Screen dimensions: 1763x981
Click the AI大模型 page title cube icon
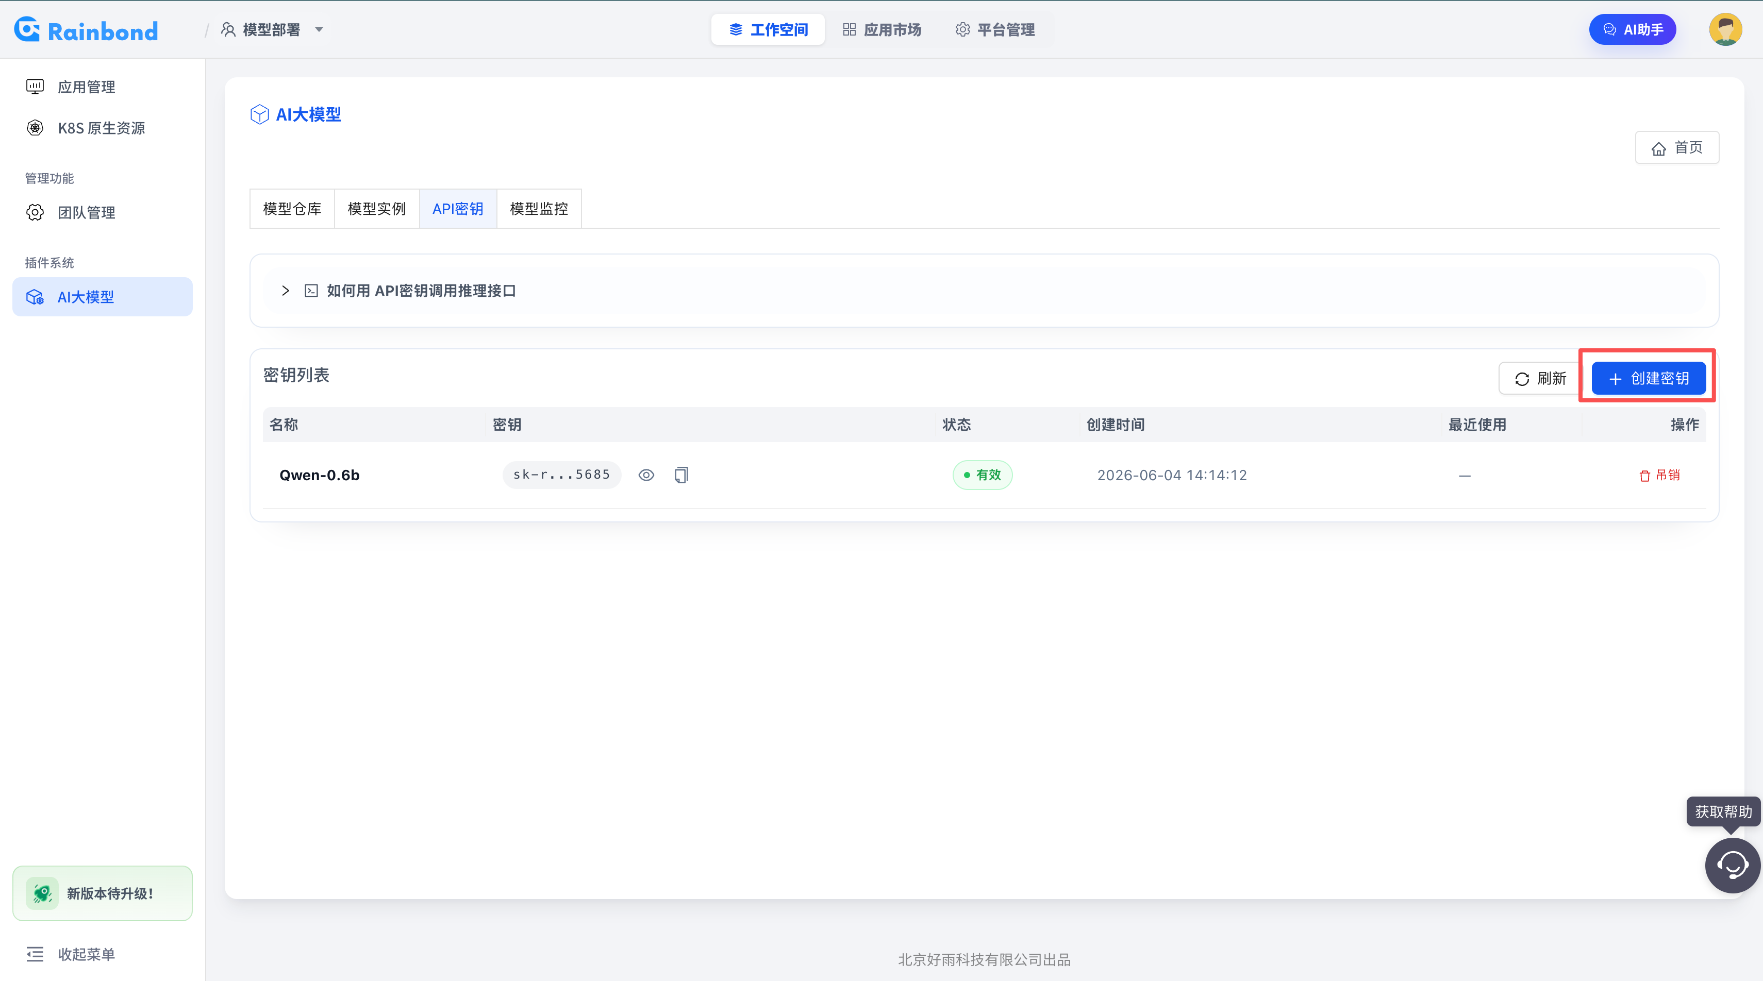[x=259, y=114]
